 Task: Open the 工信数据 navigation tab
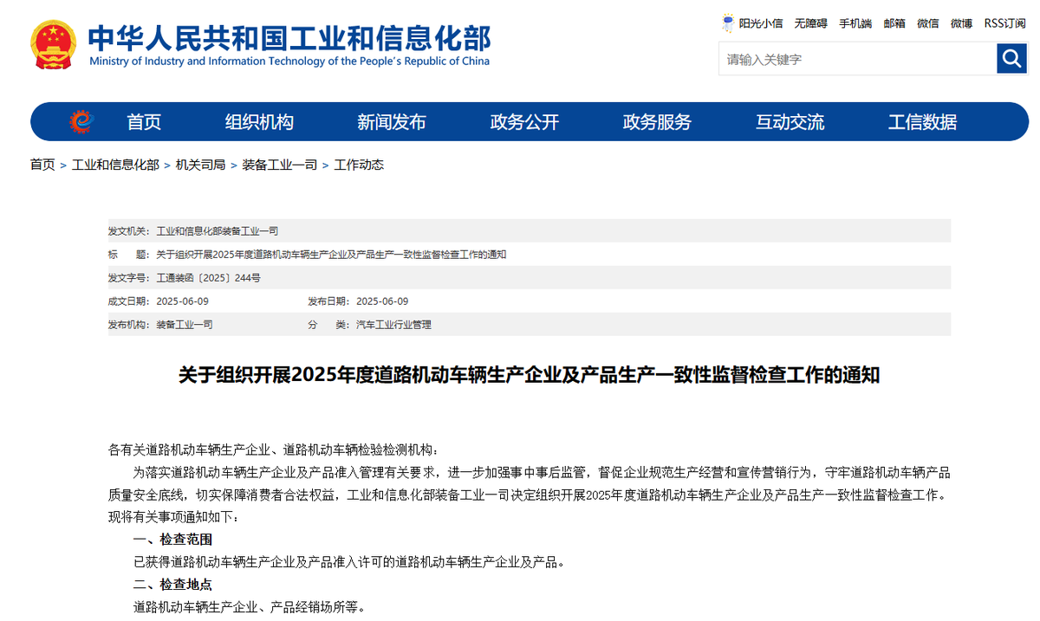pos(922,122)
